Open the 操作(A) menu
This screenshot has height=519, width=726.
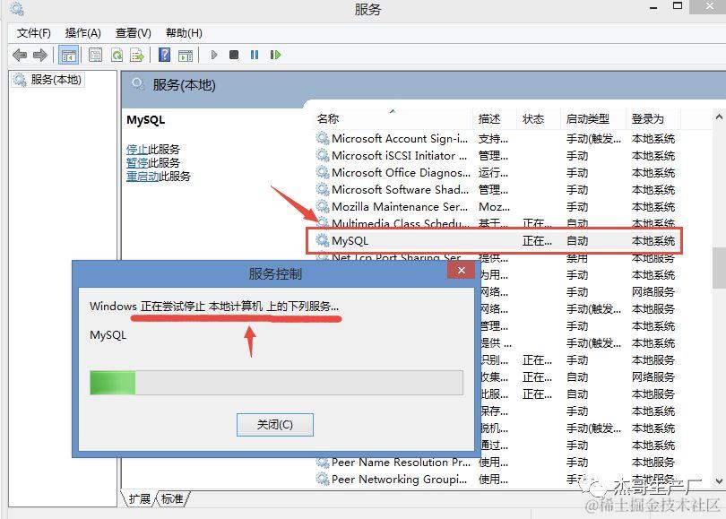click(82, 33)
